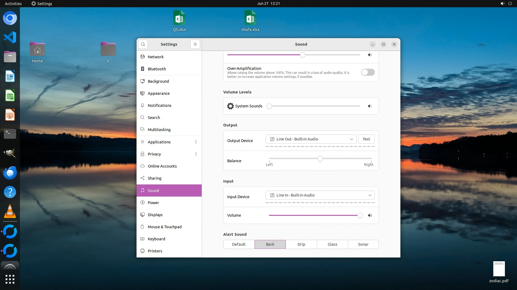Enable the Over-Amplification switch
517x290 pixels.
click(368, 72)
